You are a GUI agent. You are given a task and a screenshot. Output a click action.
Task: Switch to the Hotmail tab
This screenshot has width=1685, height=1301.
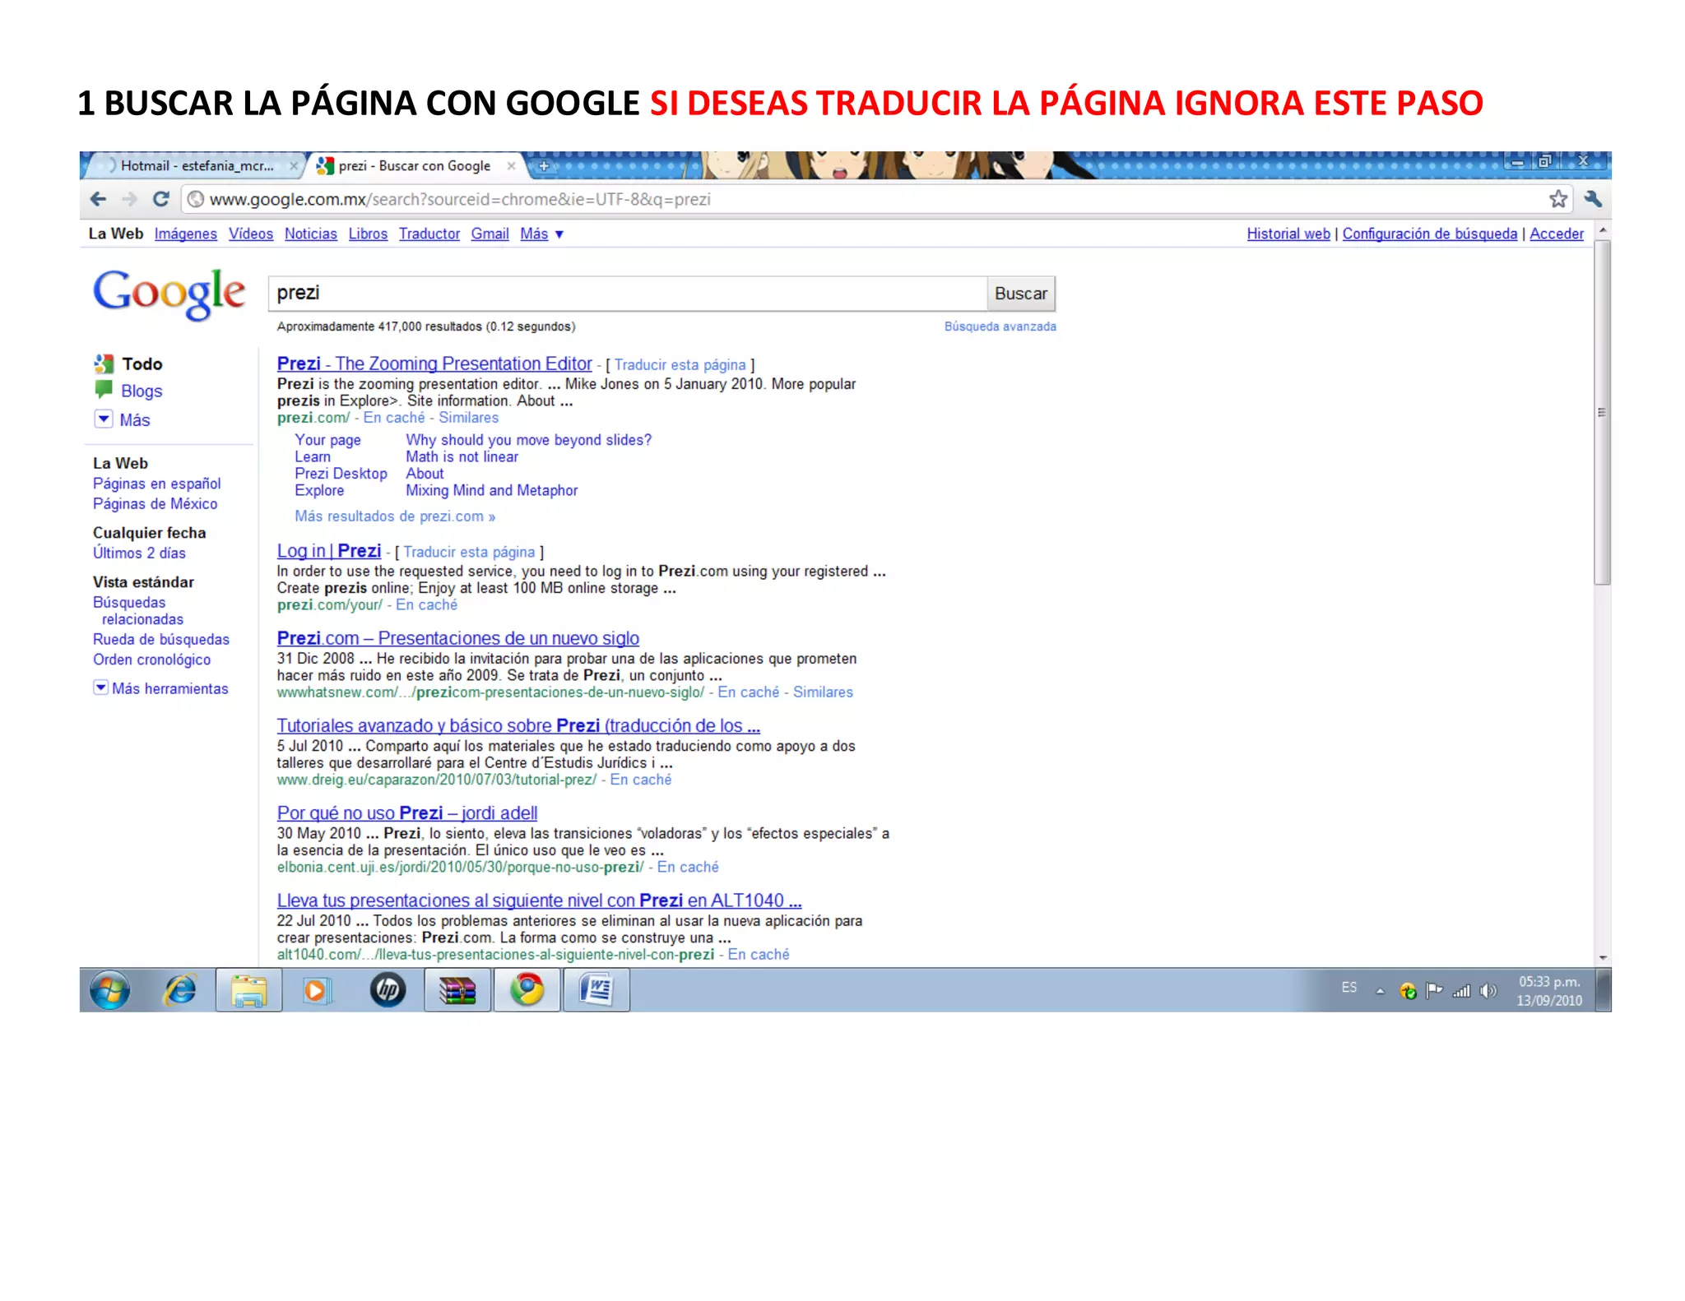pos(196,165)
